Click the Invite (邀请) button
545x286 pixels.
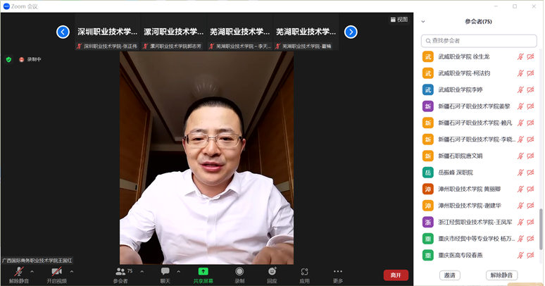(449, 275)
